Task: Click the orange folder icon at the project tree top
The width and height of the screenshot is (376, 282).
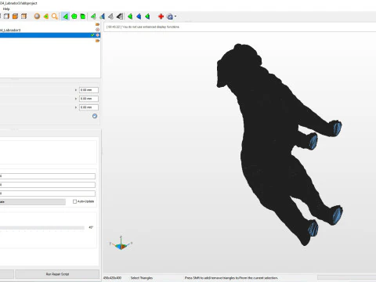Action: click(x=97, y=24)
